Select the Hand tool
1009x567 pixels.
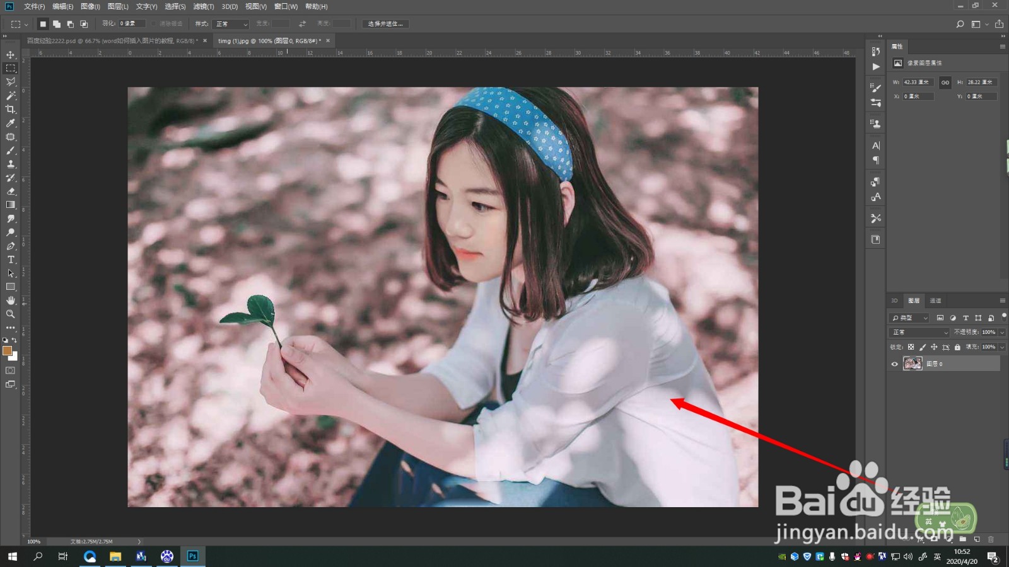(x=11, y=301)
